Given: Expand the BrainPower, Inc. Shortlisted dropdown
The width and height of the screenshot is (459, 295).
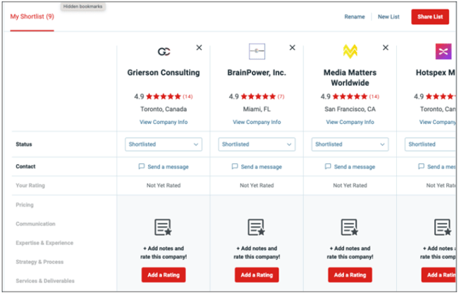Looking at the screenshot, I should [x=257, y=144].
